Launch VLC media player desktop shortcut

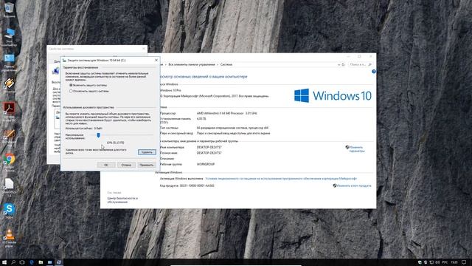[x=9, y=238]
